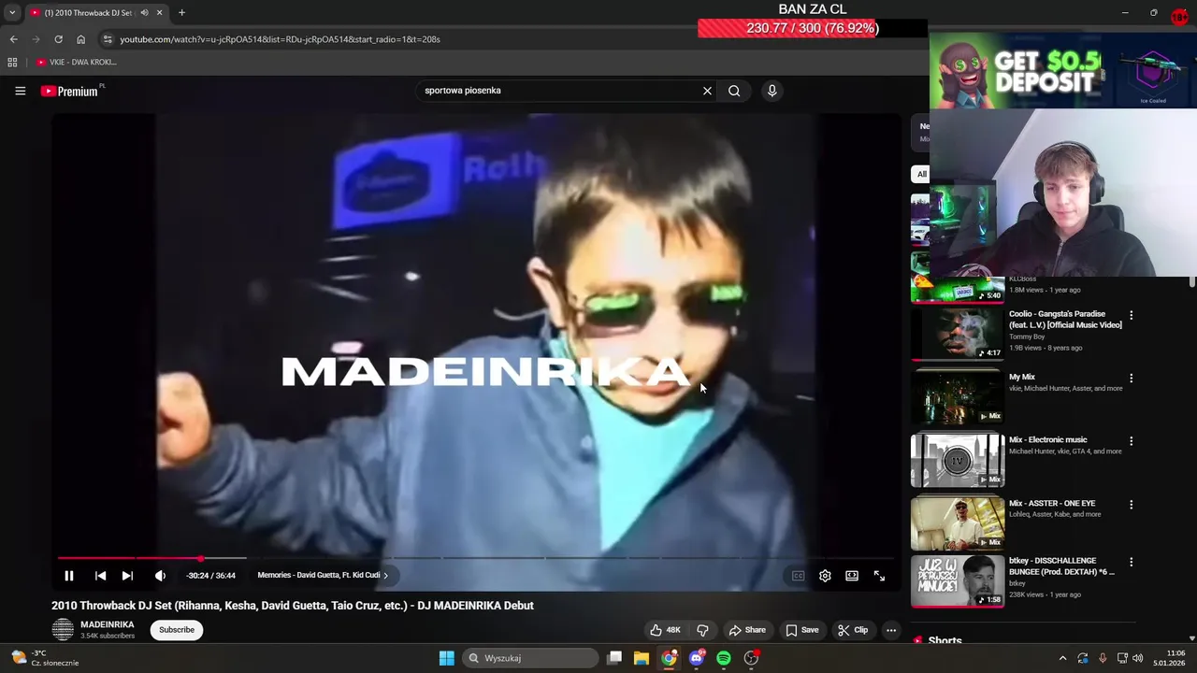This screenshot has height=673, width=1197.
Task: Dislike the video with thumbs-down
Action: 702,630
